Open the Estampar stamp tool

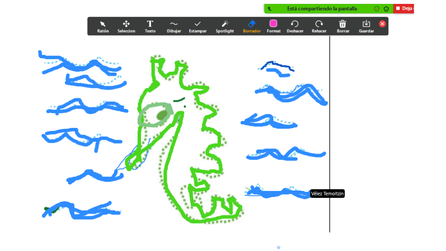click(198, 26)
